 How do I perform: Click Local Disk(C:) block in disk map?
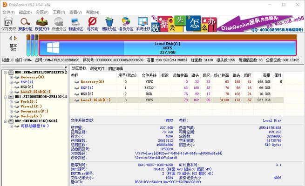168,48
